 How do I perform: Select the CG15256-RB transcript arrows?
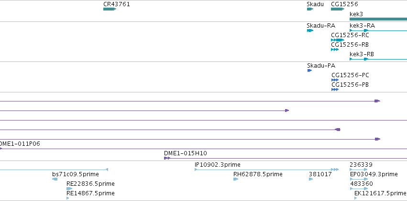pos(335,50)
